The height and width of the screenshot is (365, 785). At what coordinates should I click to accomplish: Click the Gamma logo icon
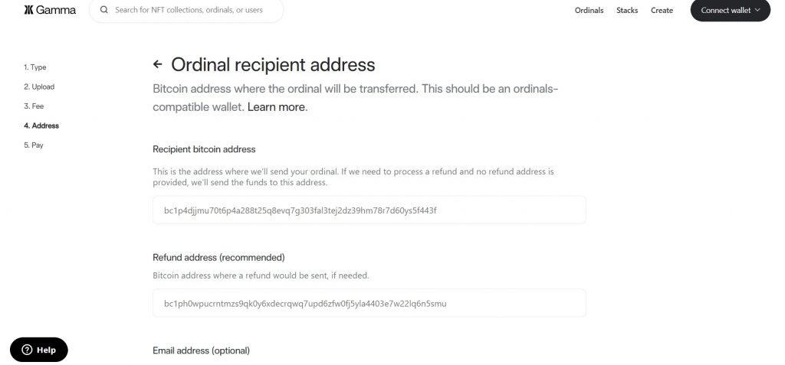[x=29, y=10]
